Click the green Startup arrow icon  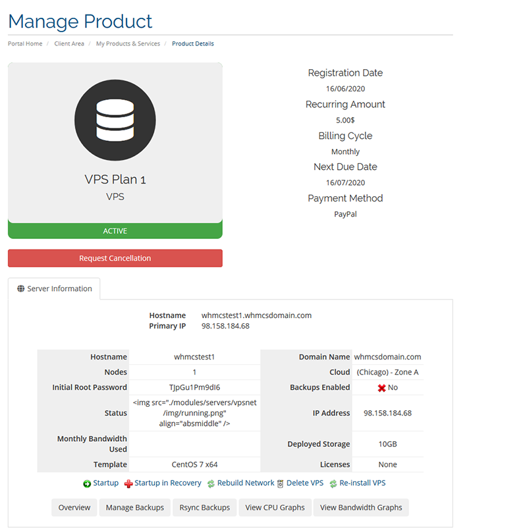click(87, 483)
